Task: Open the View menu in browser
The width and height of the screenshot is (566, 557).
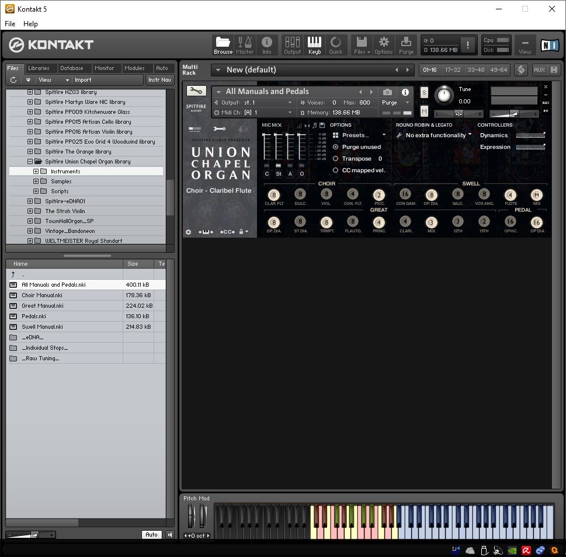Action: (x=53, y=80)
